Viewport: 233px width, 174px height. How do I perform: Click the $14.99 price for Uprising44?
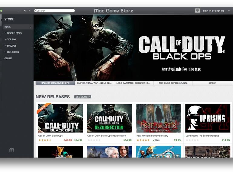tap(226, 140)
